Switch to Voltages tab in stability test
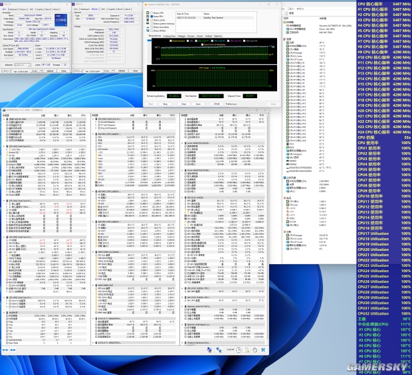The image size is (412, 375). click(x=181, y=36)
